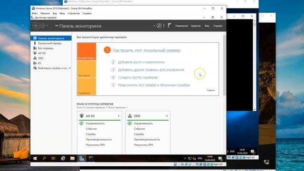This screenshot has height=171, width=304.
Task: Open VirtualBox Устройства menu
Action: (74, 13)
